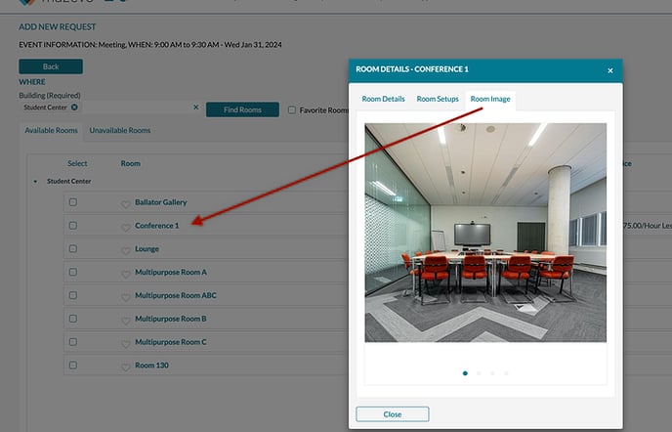Clear the Building field with the x icon
672x432 pixels.
click(x=196, y=108)
